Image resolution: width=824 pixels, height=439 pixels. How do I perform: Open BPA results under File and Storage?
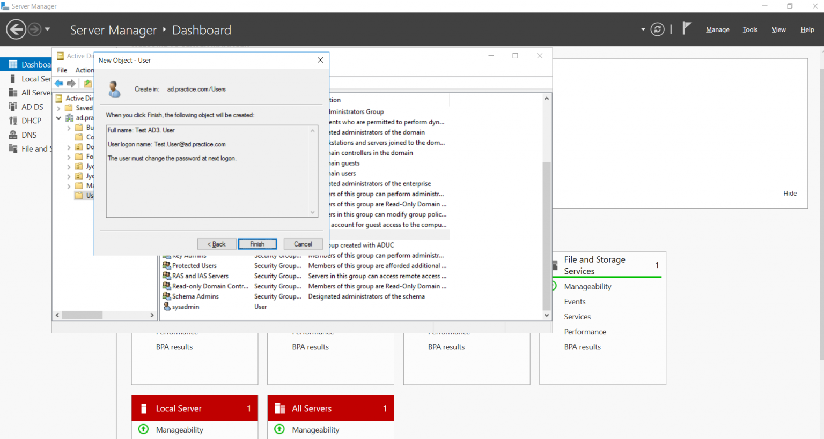click(582, 347)
